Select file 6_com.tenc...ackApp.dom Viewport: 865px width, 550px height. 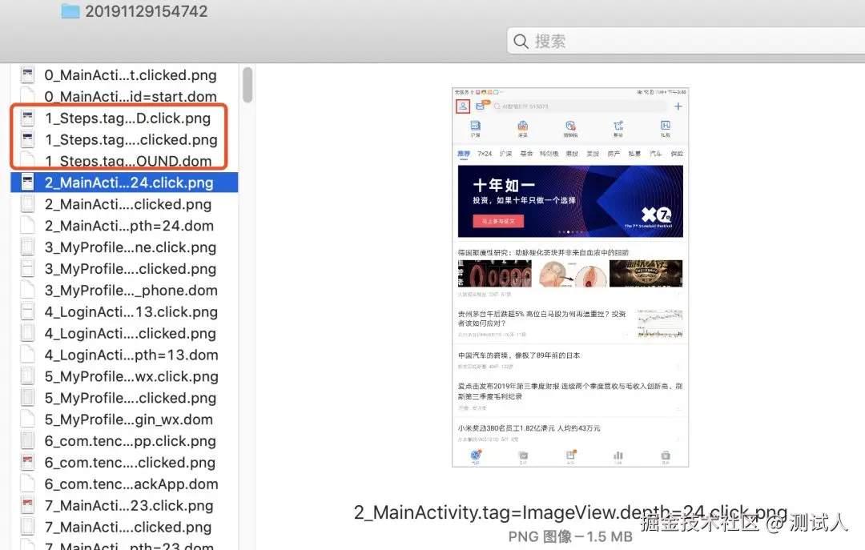coord(124,484)
